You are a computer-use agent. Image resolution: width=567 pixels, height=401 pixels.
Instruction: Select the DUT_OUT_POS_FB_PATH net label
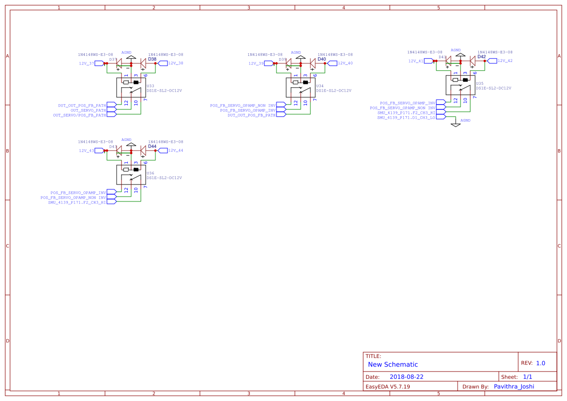point(82,105)
